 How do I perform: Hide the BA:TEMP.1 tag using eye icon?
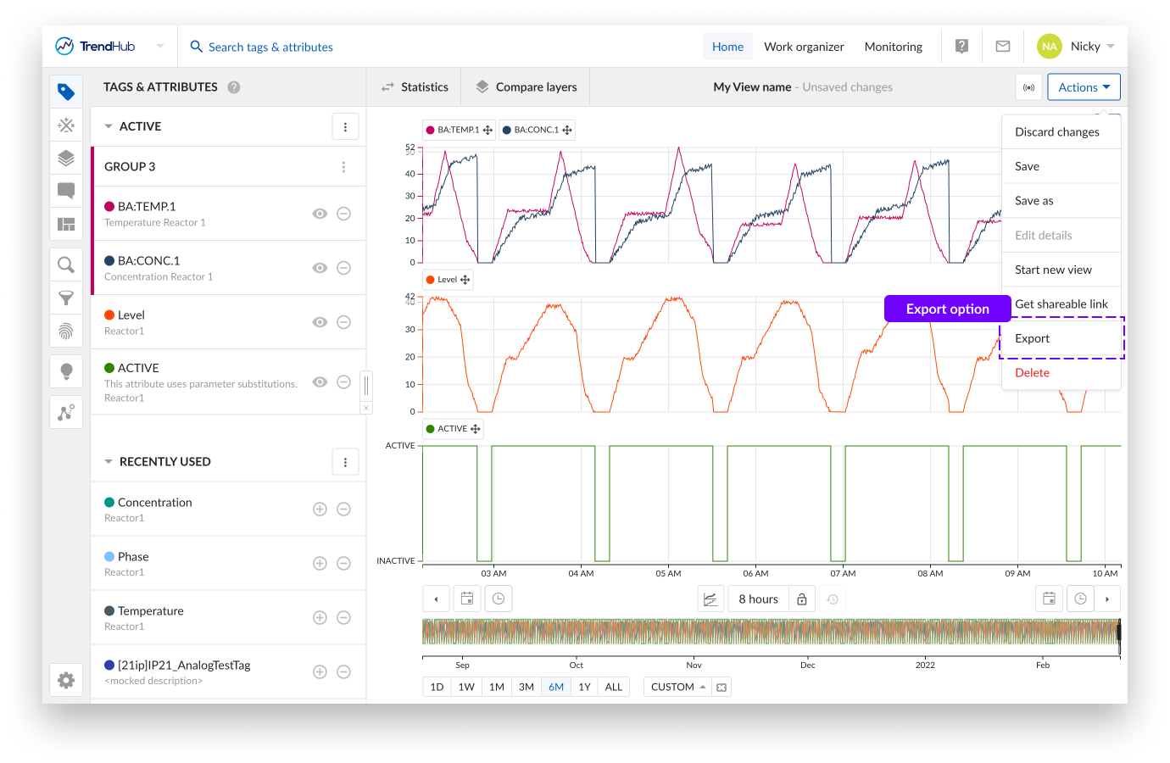[320, 214]
